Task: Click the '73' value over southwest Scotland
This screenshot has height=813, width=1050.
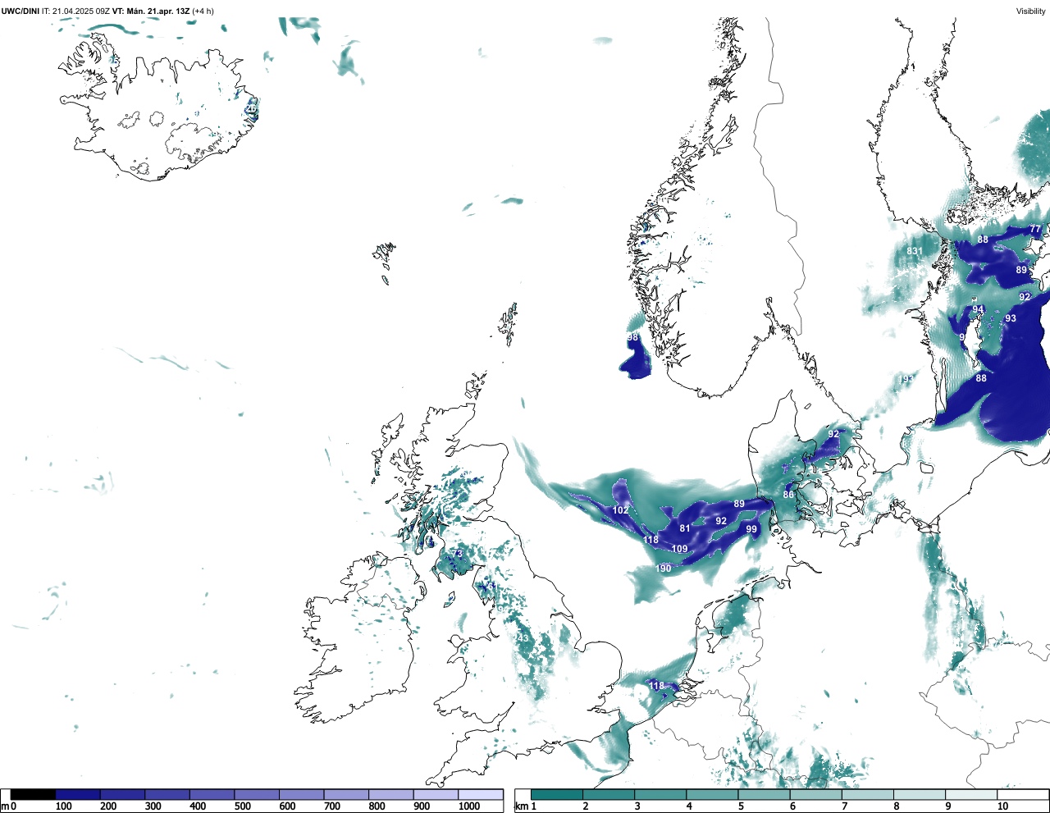Action: [x=457, y=554]
